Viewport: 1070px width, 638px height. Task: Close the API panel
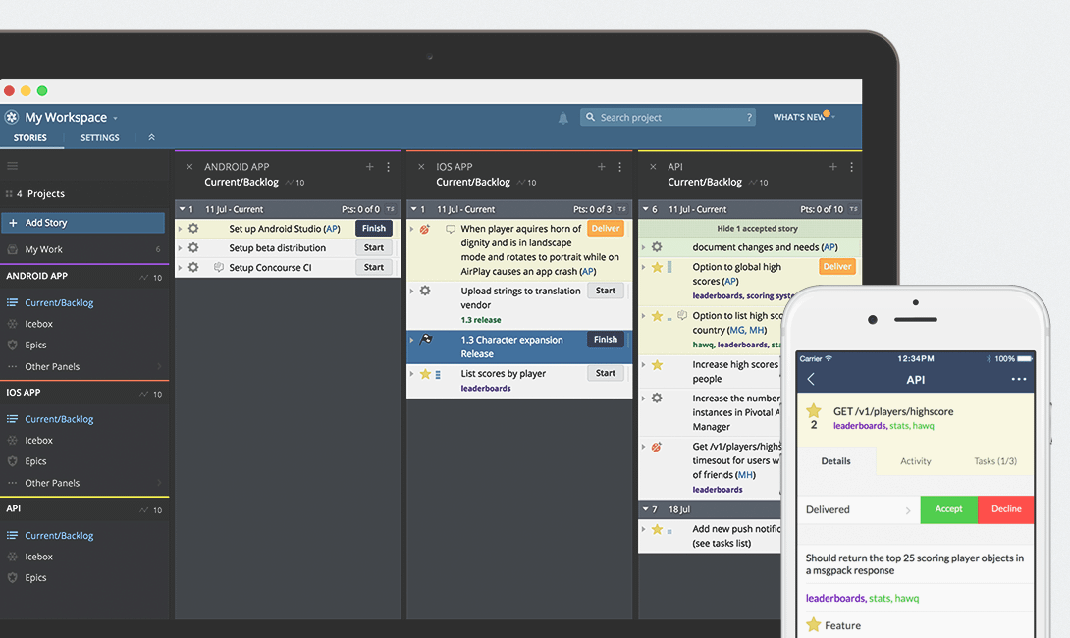click(x=653, y=167)
